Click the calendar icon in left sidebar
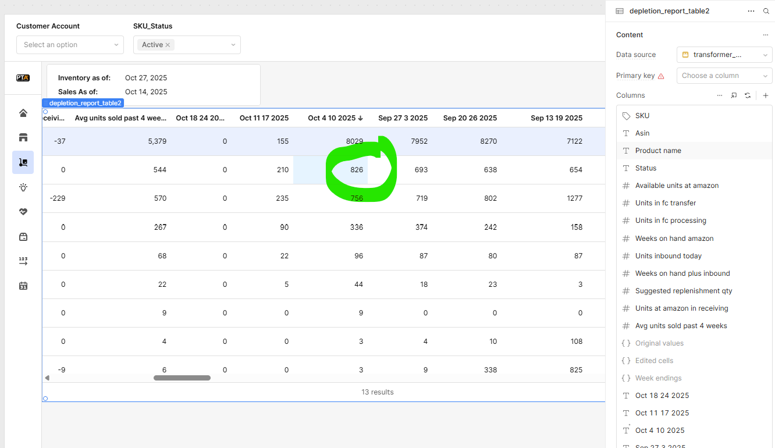This screenshot has height=448, width=775. pyautogui.click(x=23, y=286)
